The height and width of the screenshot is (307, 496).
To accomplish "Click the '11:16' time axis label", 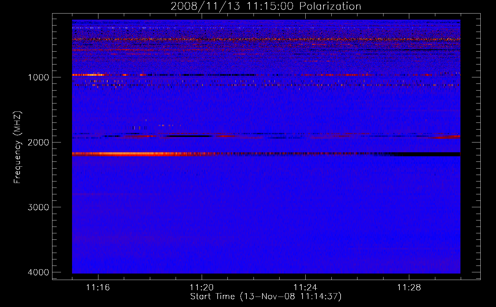I will coord(98,287).
